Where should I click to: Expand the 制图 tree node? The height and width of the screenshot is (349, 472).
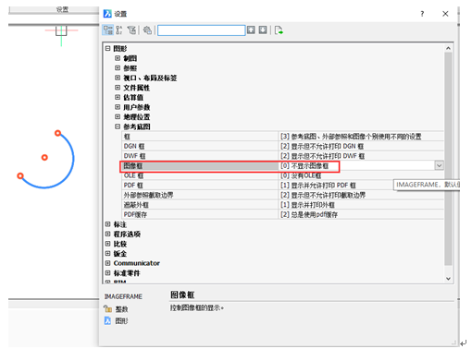tap(118, 58)
